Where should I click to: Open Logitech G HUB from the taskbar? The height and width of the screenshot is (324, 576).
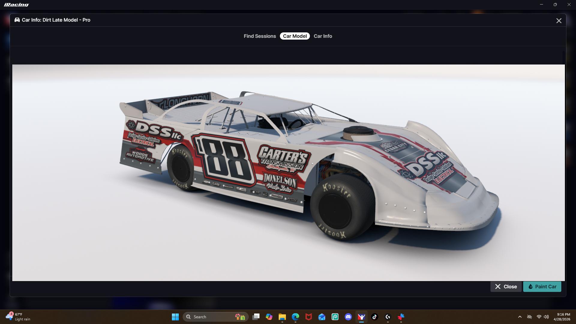tap(388, 317)
